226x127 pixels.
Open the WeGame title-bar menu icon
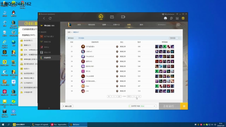pos(177,14)
